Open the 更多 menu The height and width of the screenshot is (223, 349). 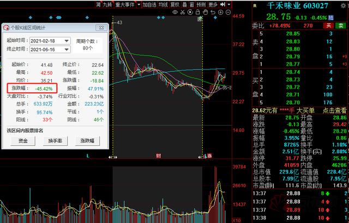coord(213,5)
